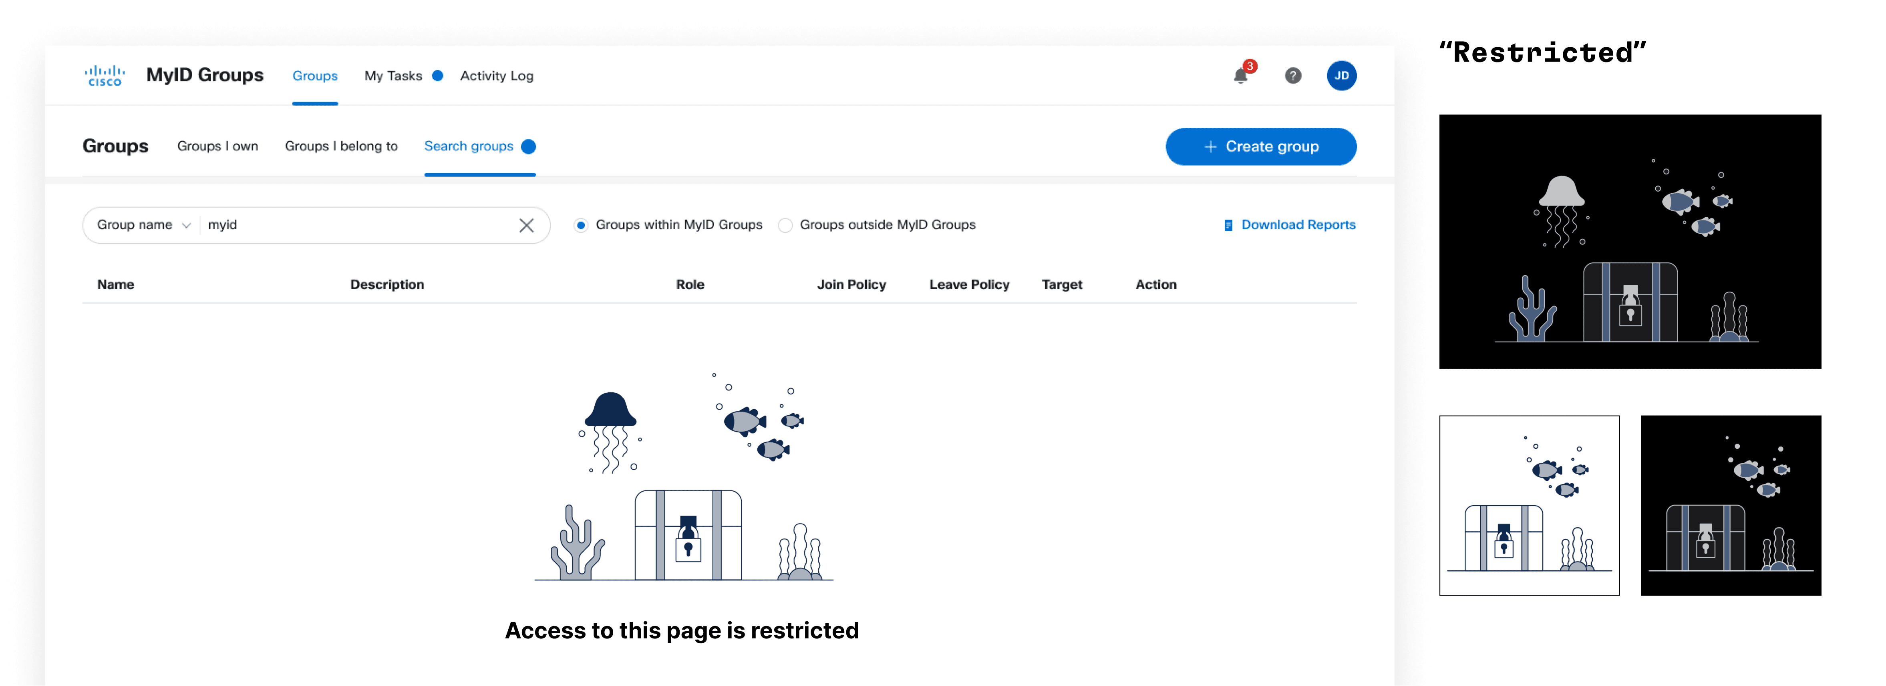Select Groups within MyID Groups radio
The height and width of the screenshot is (686, 1886).
click(581, 225)
